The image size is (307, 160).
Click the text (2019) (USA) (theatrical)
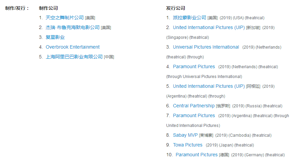(242, 18)
